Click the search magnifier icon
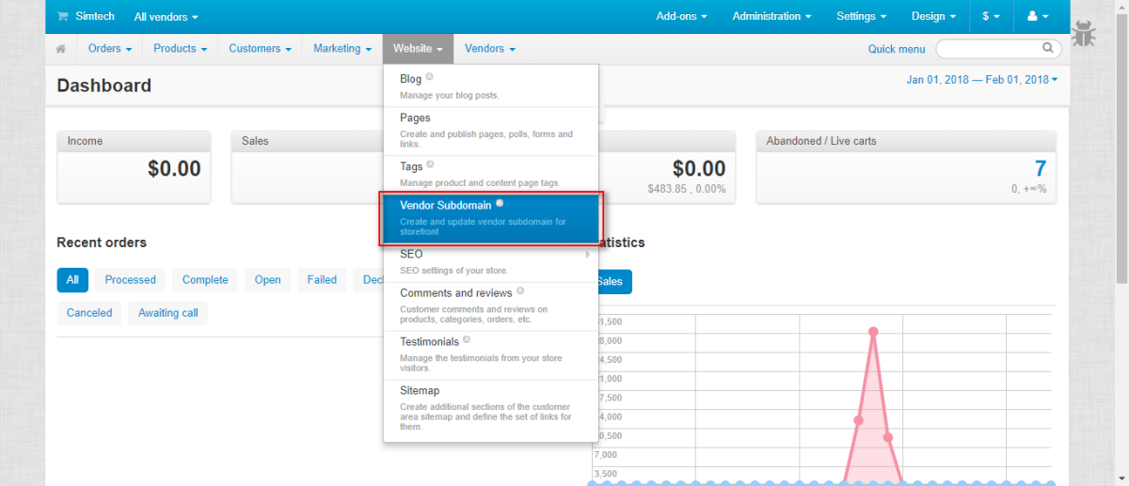This screenshot has height=486, width=1129. click(x=1048, y=48)
